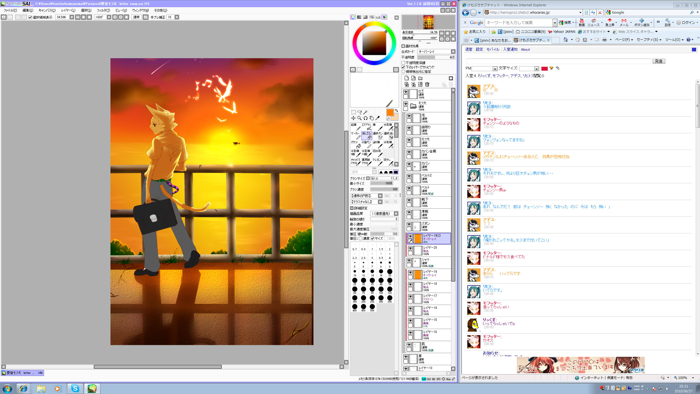Open the ニコニコ動画(9) favorites link
The width and height of the screenshot is (700, 394).
(530, 32)
